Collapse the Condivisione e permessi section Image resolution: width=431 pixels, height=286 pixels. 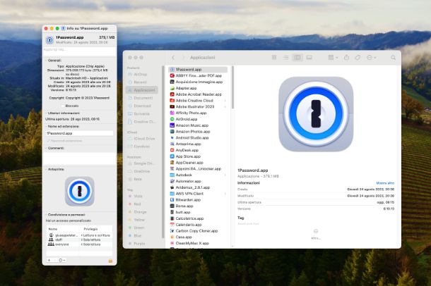coord(46,214)
